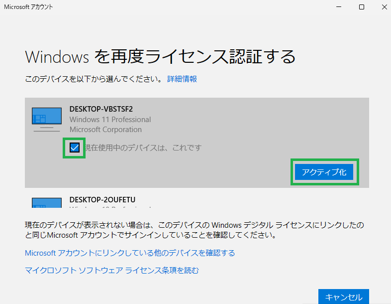The height and width of the screenshot is (304, 391).
Task: Close the Microsoft アカウント window
Action: (x=384, y=7)
